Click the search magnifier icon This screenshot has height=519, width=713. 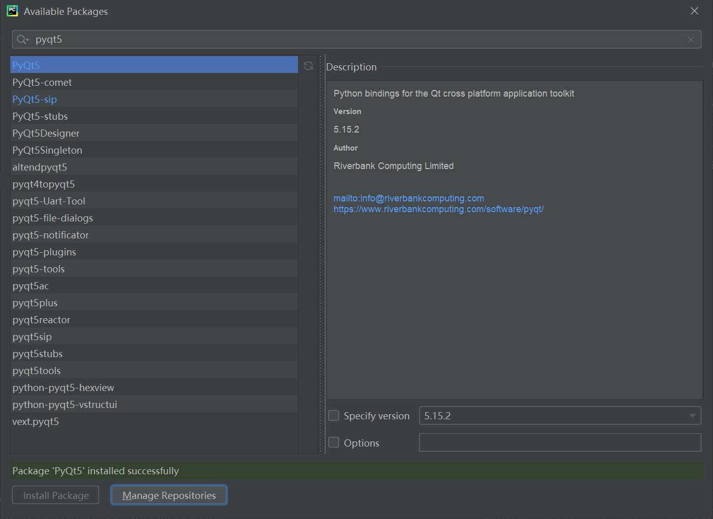point(22,40)
